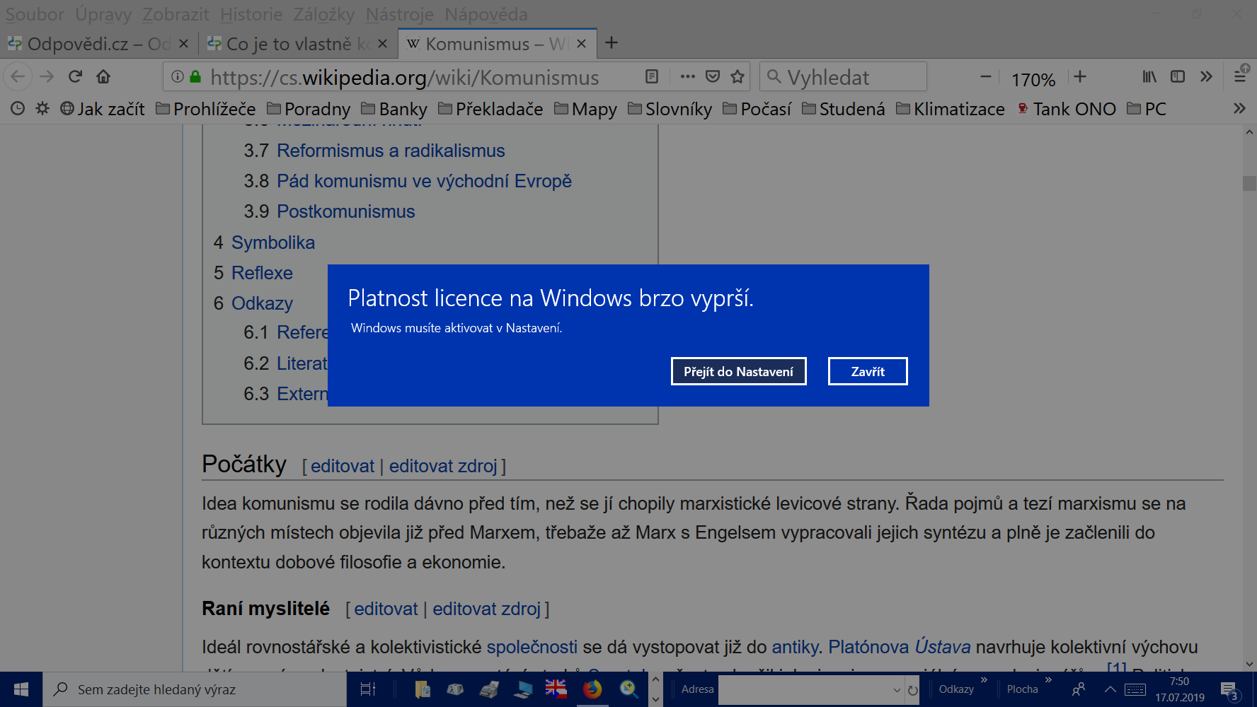Viewport: 1257px width, 707px height.
Task: Reload the Komunismus page
Action: click(76, 76)
